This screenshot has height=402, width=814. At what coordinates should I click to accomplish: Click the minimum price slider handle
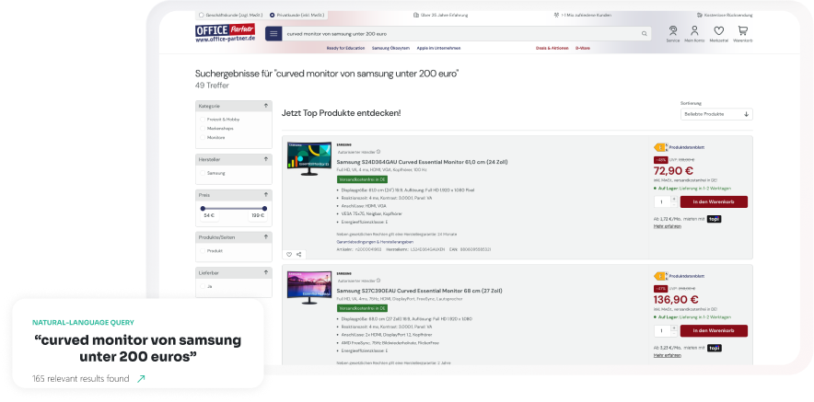coord(203,209)
